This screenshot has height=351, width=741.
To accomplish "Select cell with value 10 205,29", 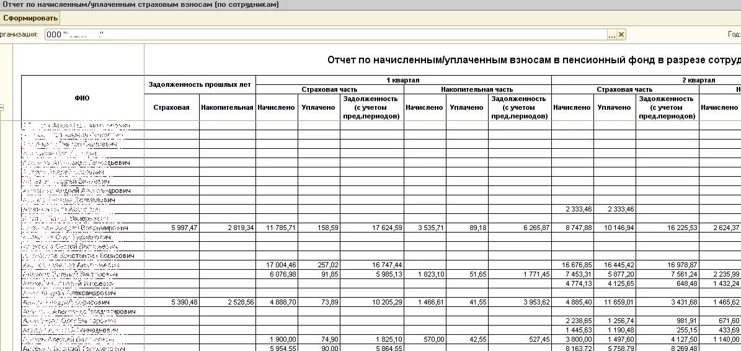I will tap(372, 302).
